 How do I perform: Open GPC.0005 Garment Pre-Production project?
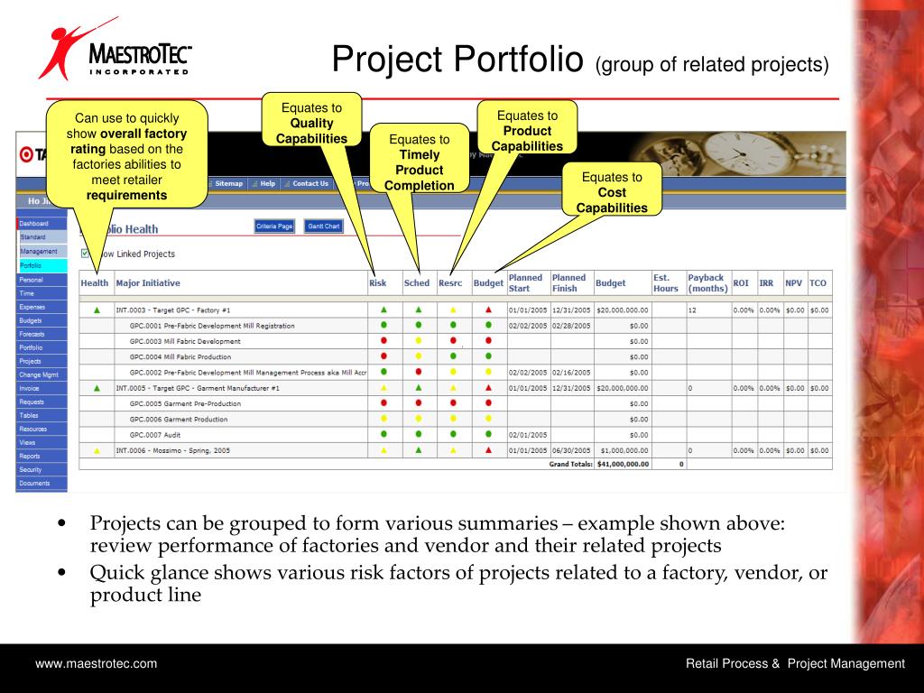tap(185, 403)
